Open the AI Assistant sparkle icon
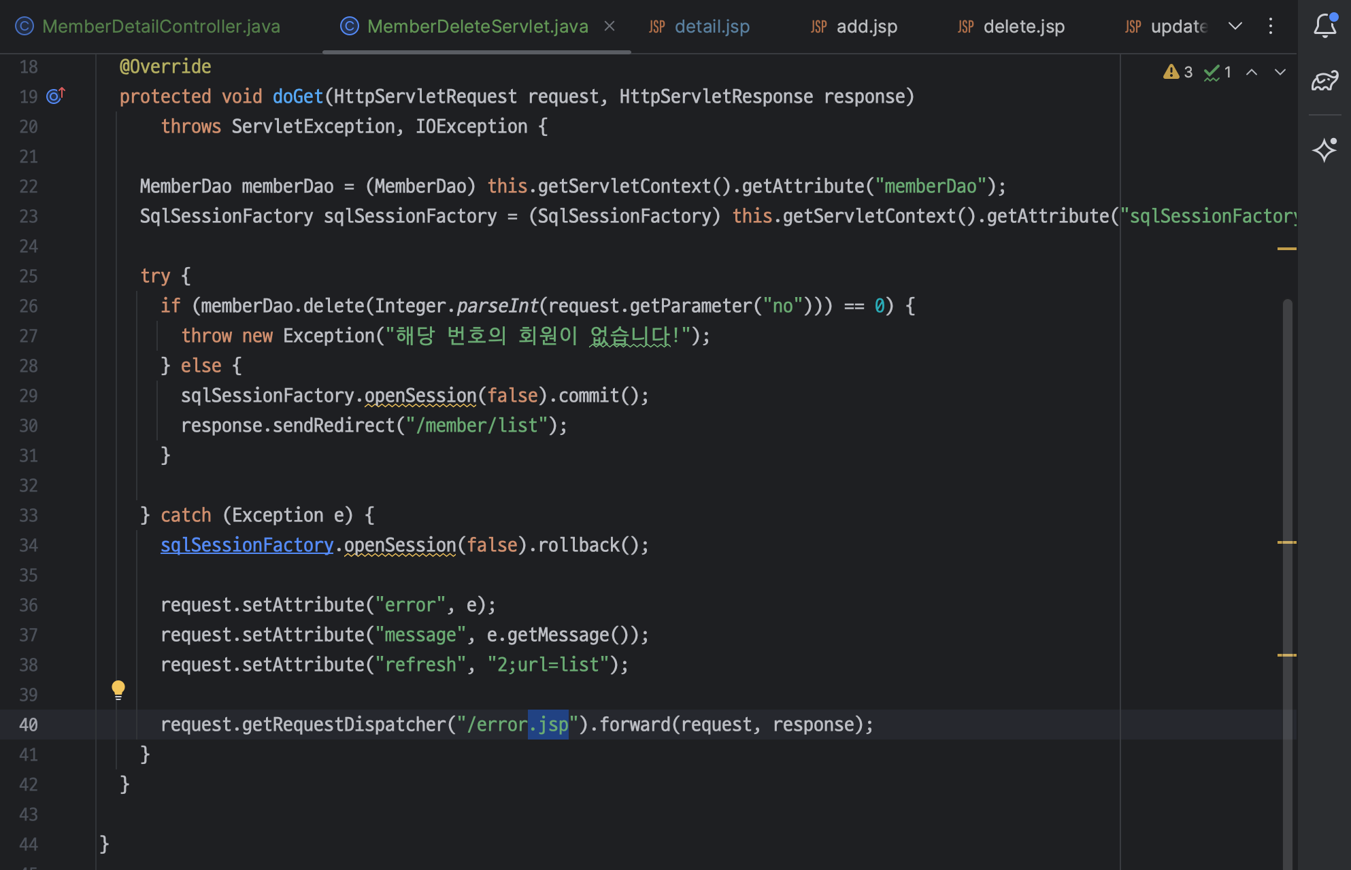The image size is (1351, 870). point(1324,150)
